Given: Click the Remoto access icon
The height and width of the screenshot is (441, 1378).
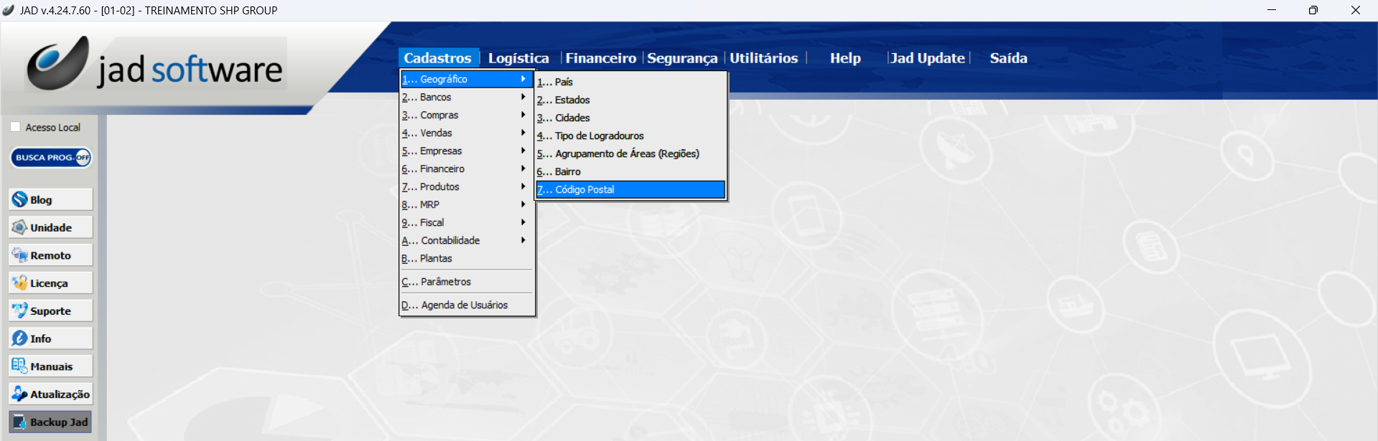Looking at the screenshot, I should tap(20, 255).
